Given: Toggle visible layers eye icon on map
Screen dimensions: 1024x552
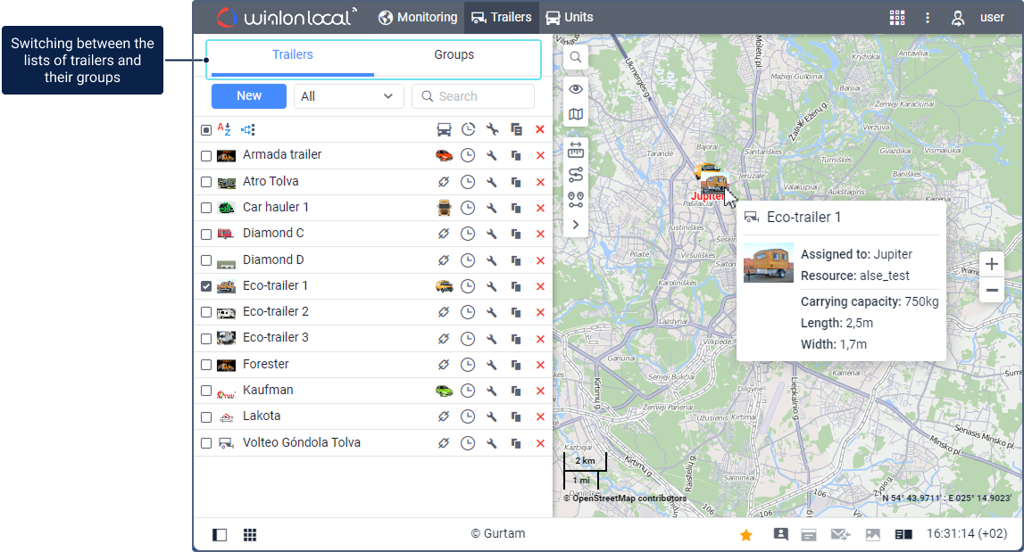Looking at the screenshot, I should (x=575, y=89).
